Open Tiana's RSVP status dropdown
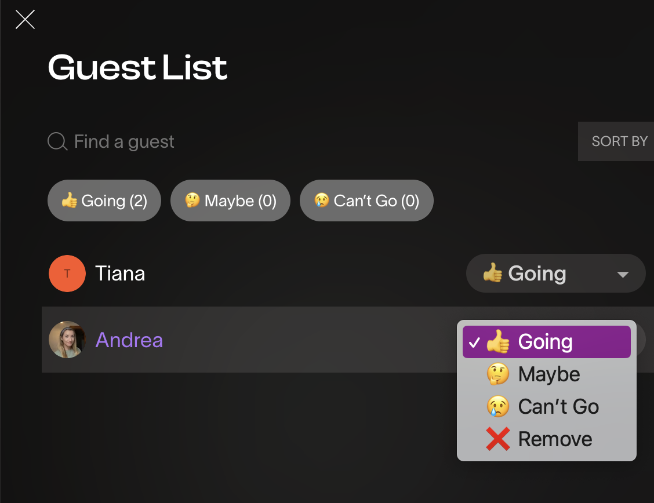The width and height of the screenshot is (654, 503). (x=555, y=273)
